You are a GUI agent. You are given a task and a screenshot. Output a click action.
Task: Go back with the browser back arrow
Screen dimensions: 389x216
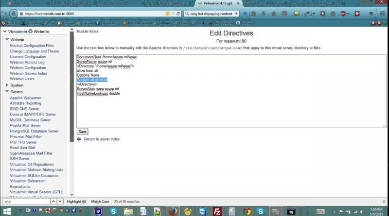pyautogui.click(x=14, y=14)
